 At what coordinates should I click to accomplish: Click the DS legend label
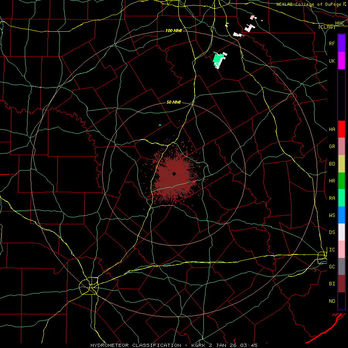332,232
